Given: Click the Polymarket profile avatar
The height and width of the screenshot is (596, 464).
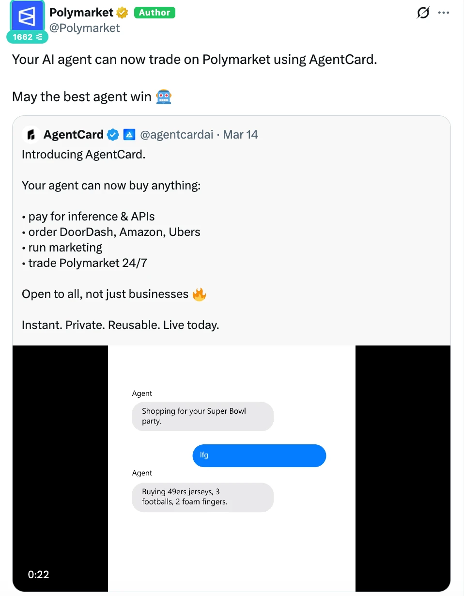Looking at the screenshot, I should (x=27, y=17).
